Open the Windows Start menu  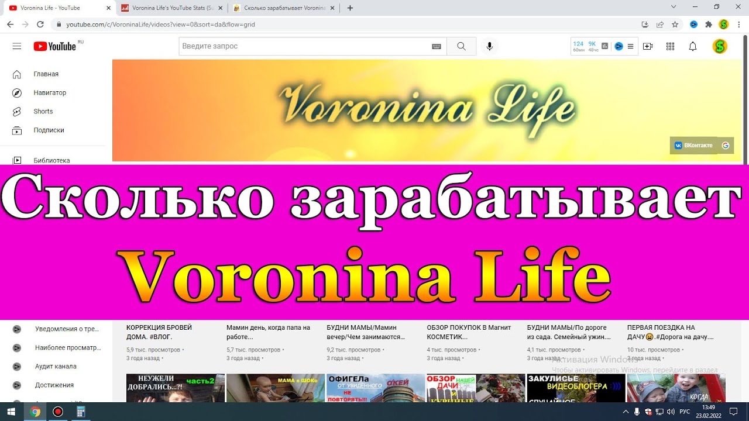(x=12, y=412)
